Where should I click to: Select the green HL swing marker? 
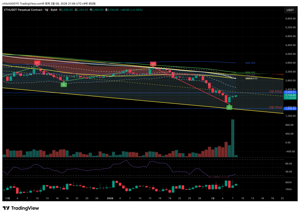(64, 85)
